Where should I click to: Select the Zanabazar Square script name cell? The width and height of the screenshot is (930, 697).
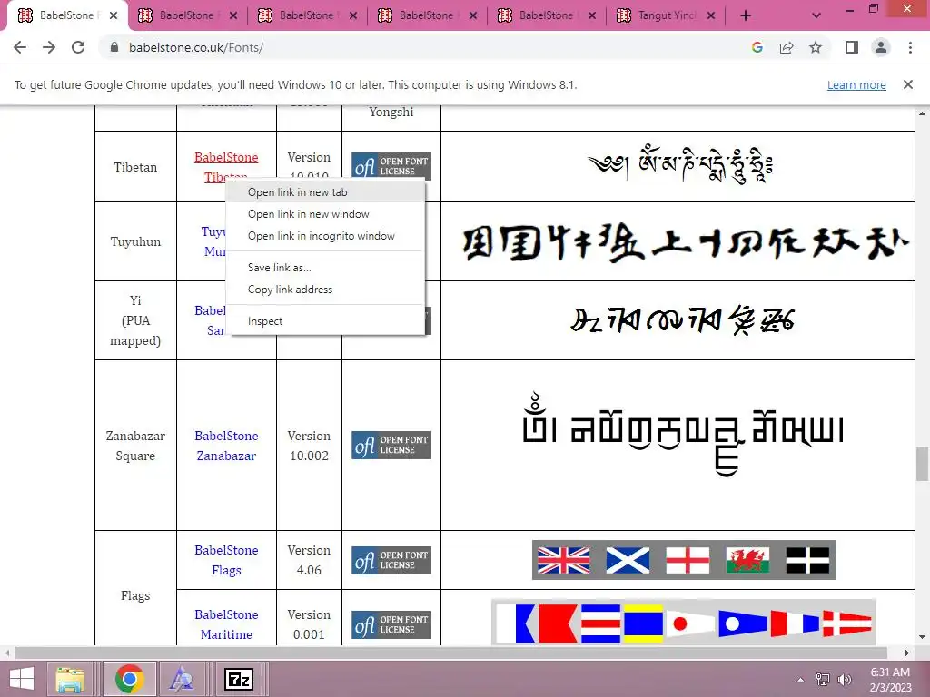tap(135, 446)
